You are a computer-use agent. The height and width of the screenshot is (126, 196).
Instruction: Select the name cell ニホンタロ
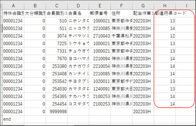(78, 21)
